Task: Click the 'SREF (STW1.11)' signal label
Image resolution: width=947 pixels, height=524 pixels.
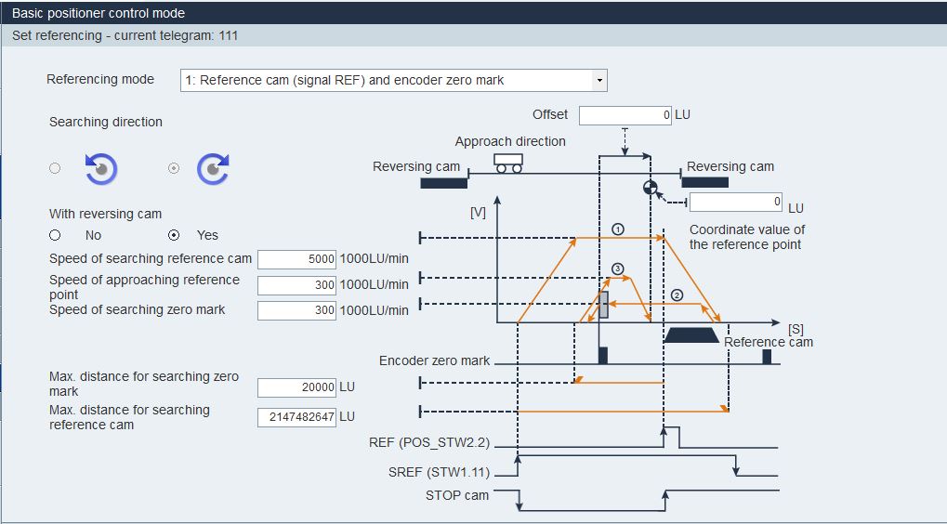Action: click(x=439, y=472)
